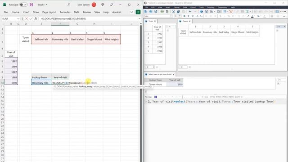Switch to the Years matrix tab

point(151,21)
